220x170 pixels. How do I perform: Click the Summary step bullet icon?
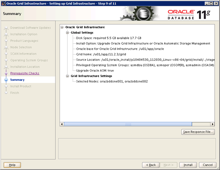[x=6, y=80]
